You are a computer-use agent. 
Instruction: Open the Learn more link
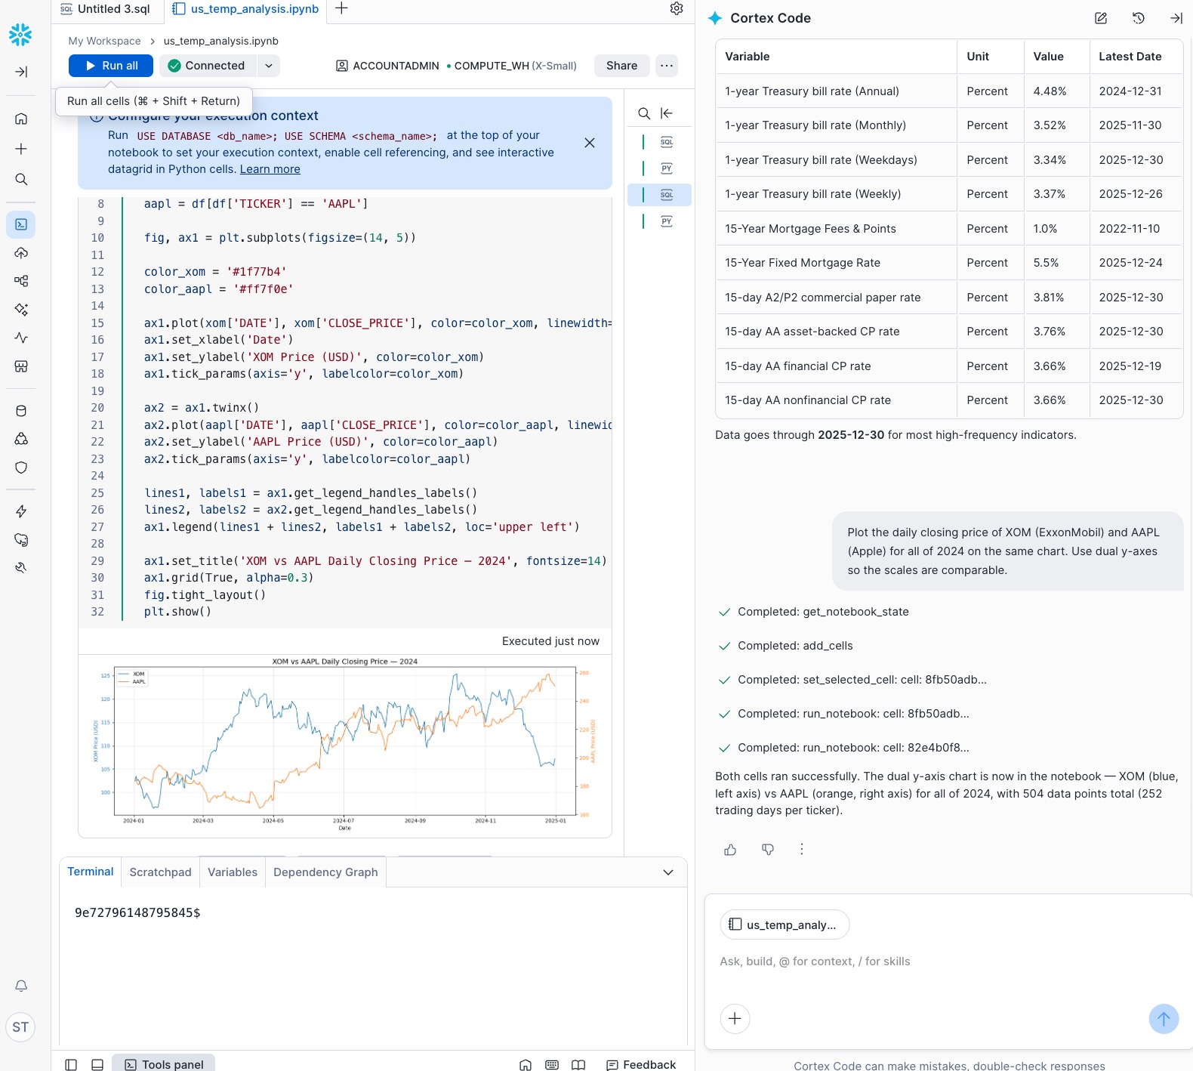[270, 169]
